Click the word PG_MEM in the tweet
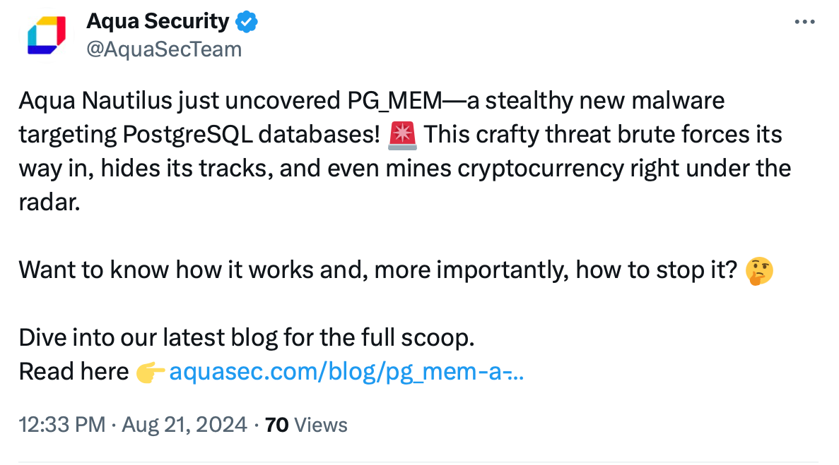The image size is (839, 465). coord(395,101)
